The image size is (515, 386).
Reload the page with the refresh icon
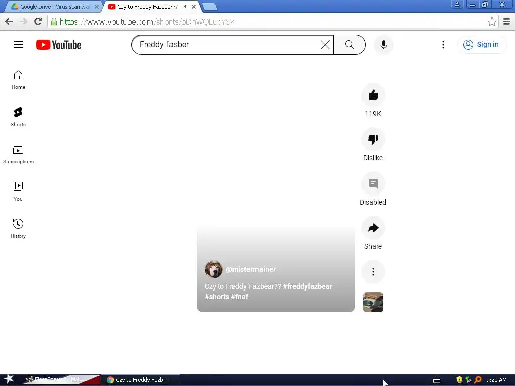[x=38, y=22]
